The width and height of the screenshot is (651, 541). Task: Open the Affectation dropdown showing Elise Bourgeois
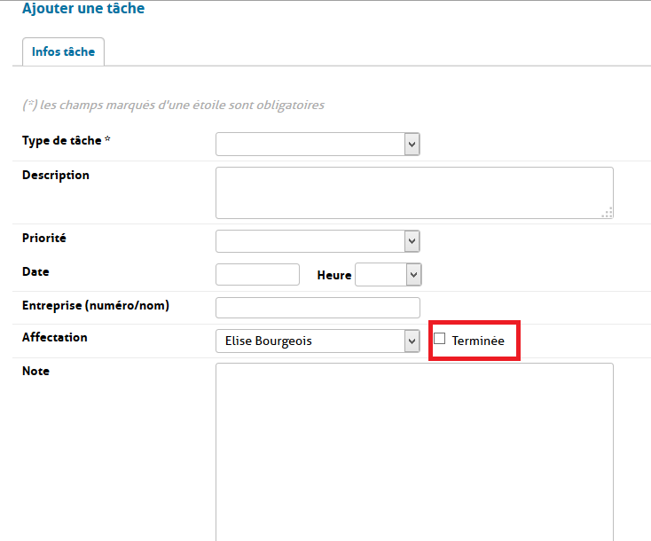pyautogui.click(x=318, y=341)
